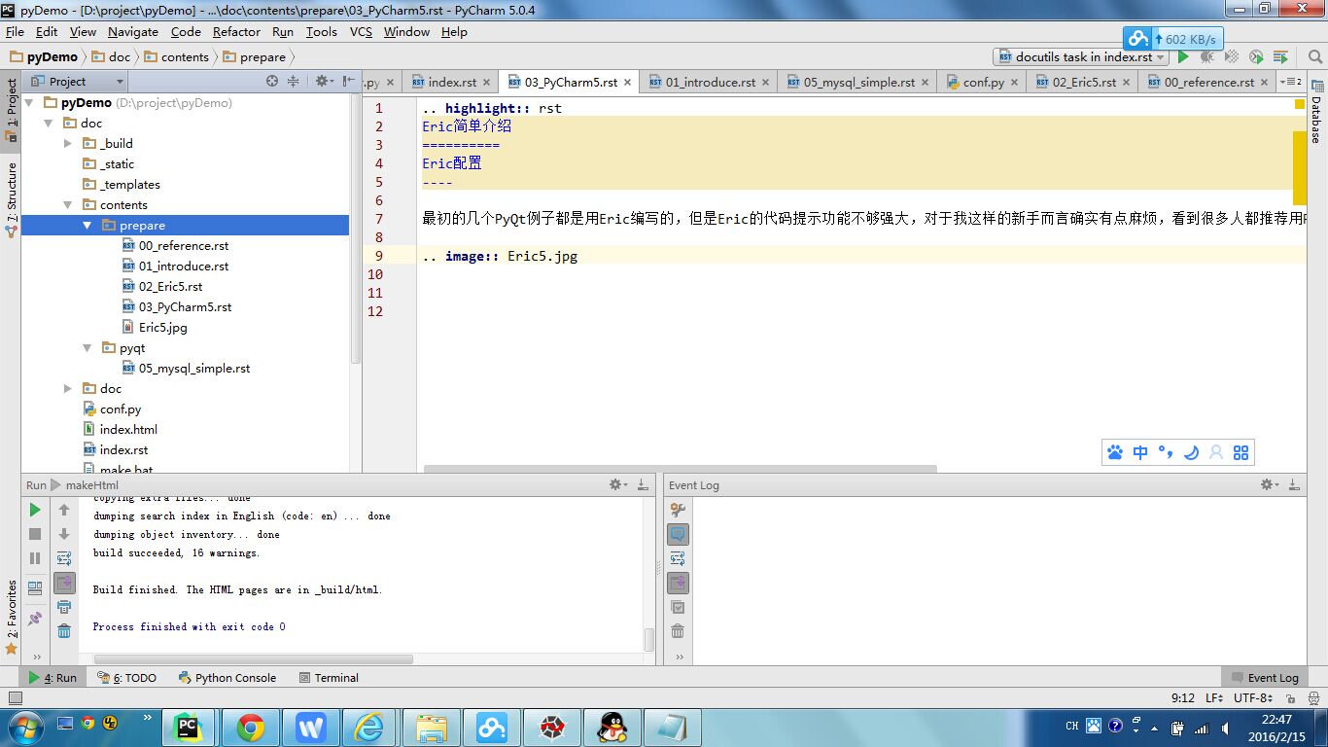The width and height of the screenshot is (1328, 747).
Task: Toggle the 2: Favorites side tool window
Action: 11,617
